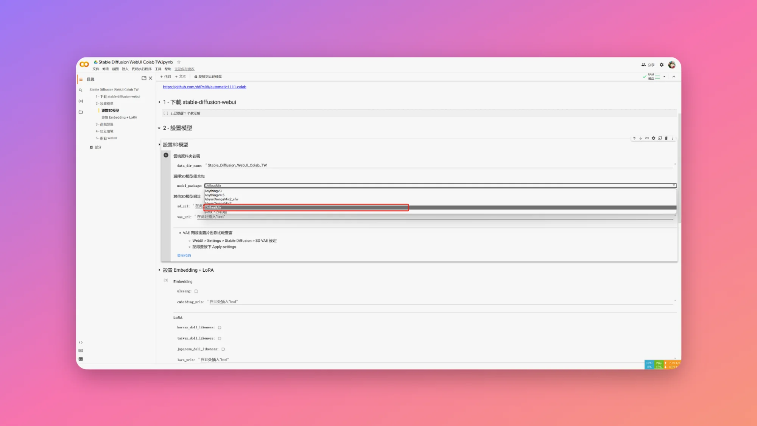Viewport: 757px width, 426px height.
Task: Click the Colab logo
Action: 84,64
